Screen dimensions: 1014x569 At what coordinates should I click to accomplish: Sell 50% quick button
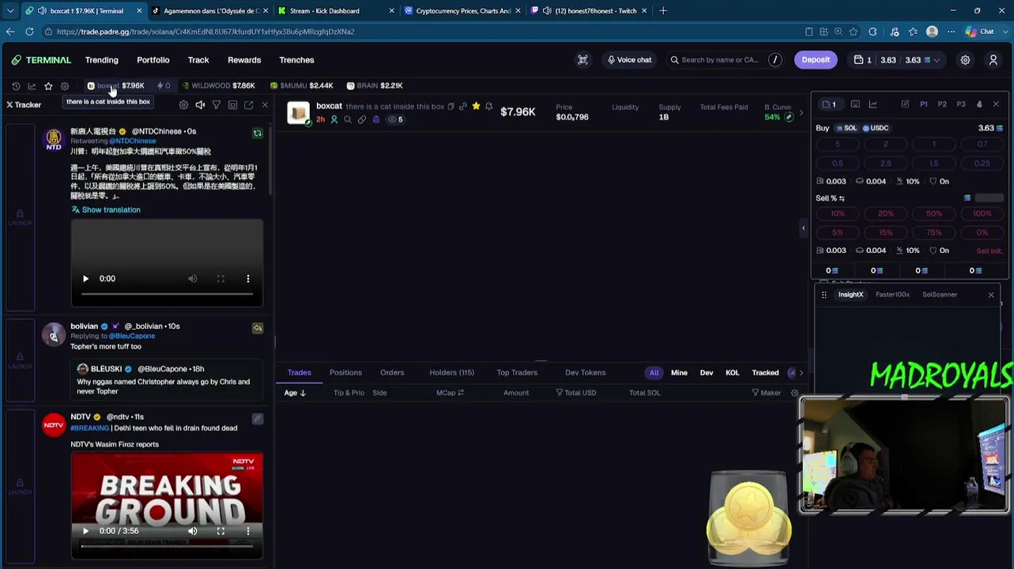click(934, 213)
